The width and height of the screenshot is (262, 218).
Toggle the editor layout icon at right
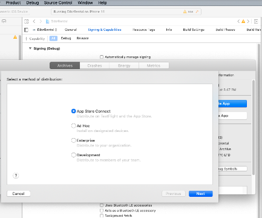pyautogui.click(x=256, y=21)
